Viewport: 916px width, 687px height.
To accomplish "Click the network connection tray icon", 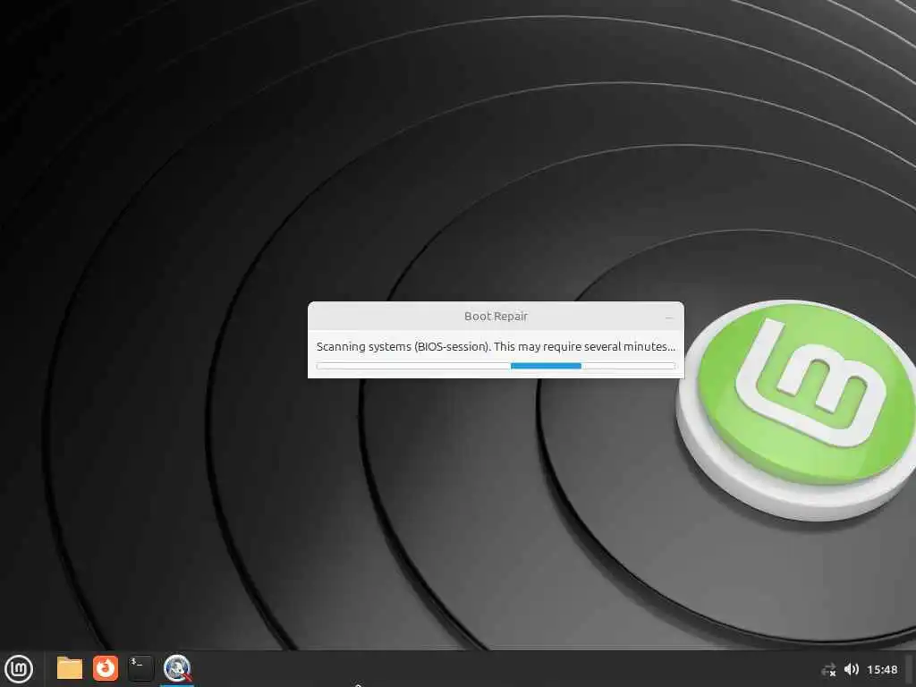I will [x=828, y=669].
